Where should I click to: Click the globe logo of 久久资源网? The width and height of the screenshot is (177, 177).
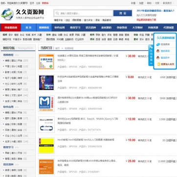[x=7, y=14]
